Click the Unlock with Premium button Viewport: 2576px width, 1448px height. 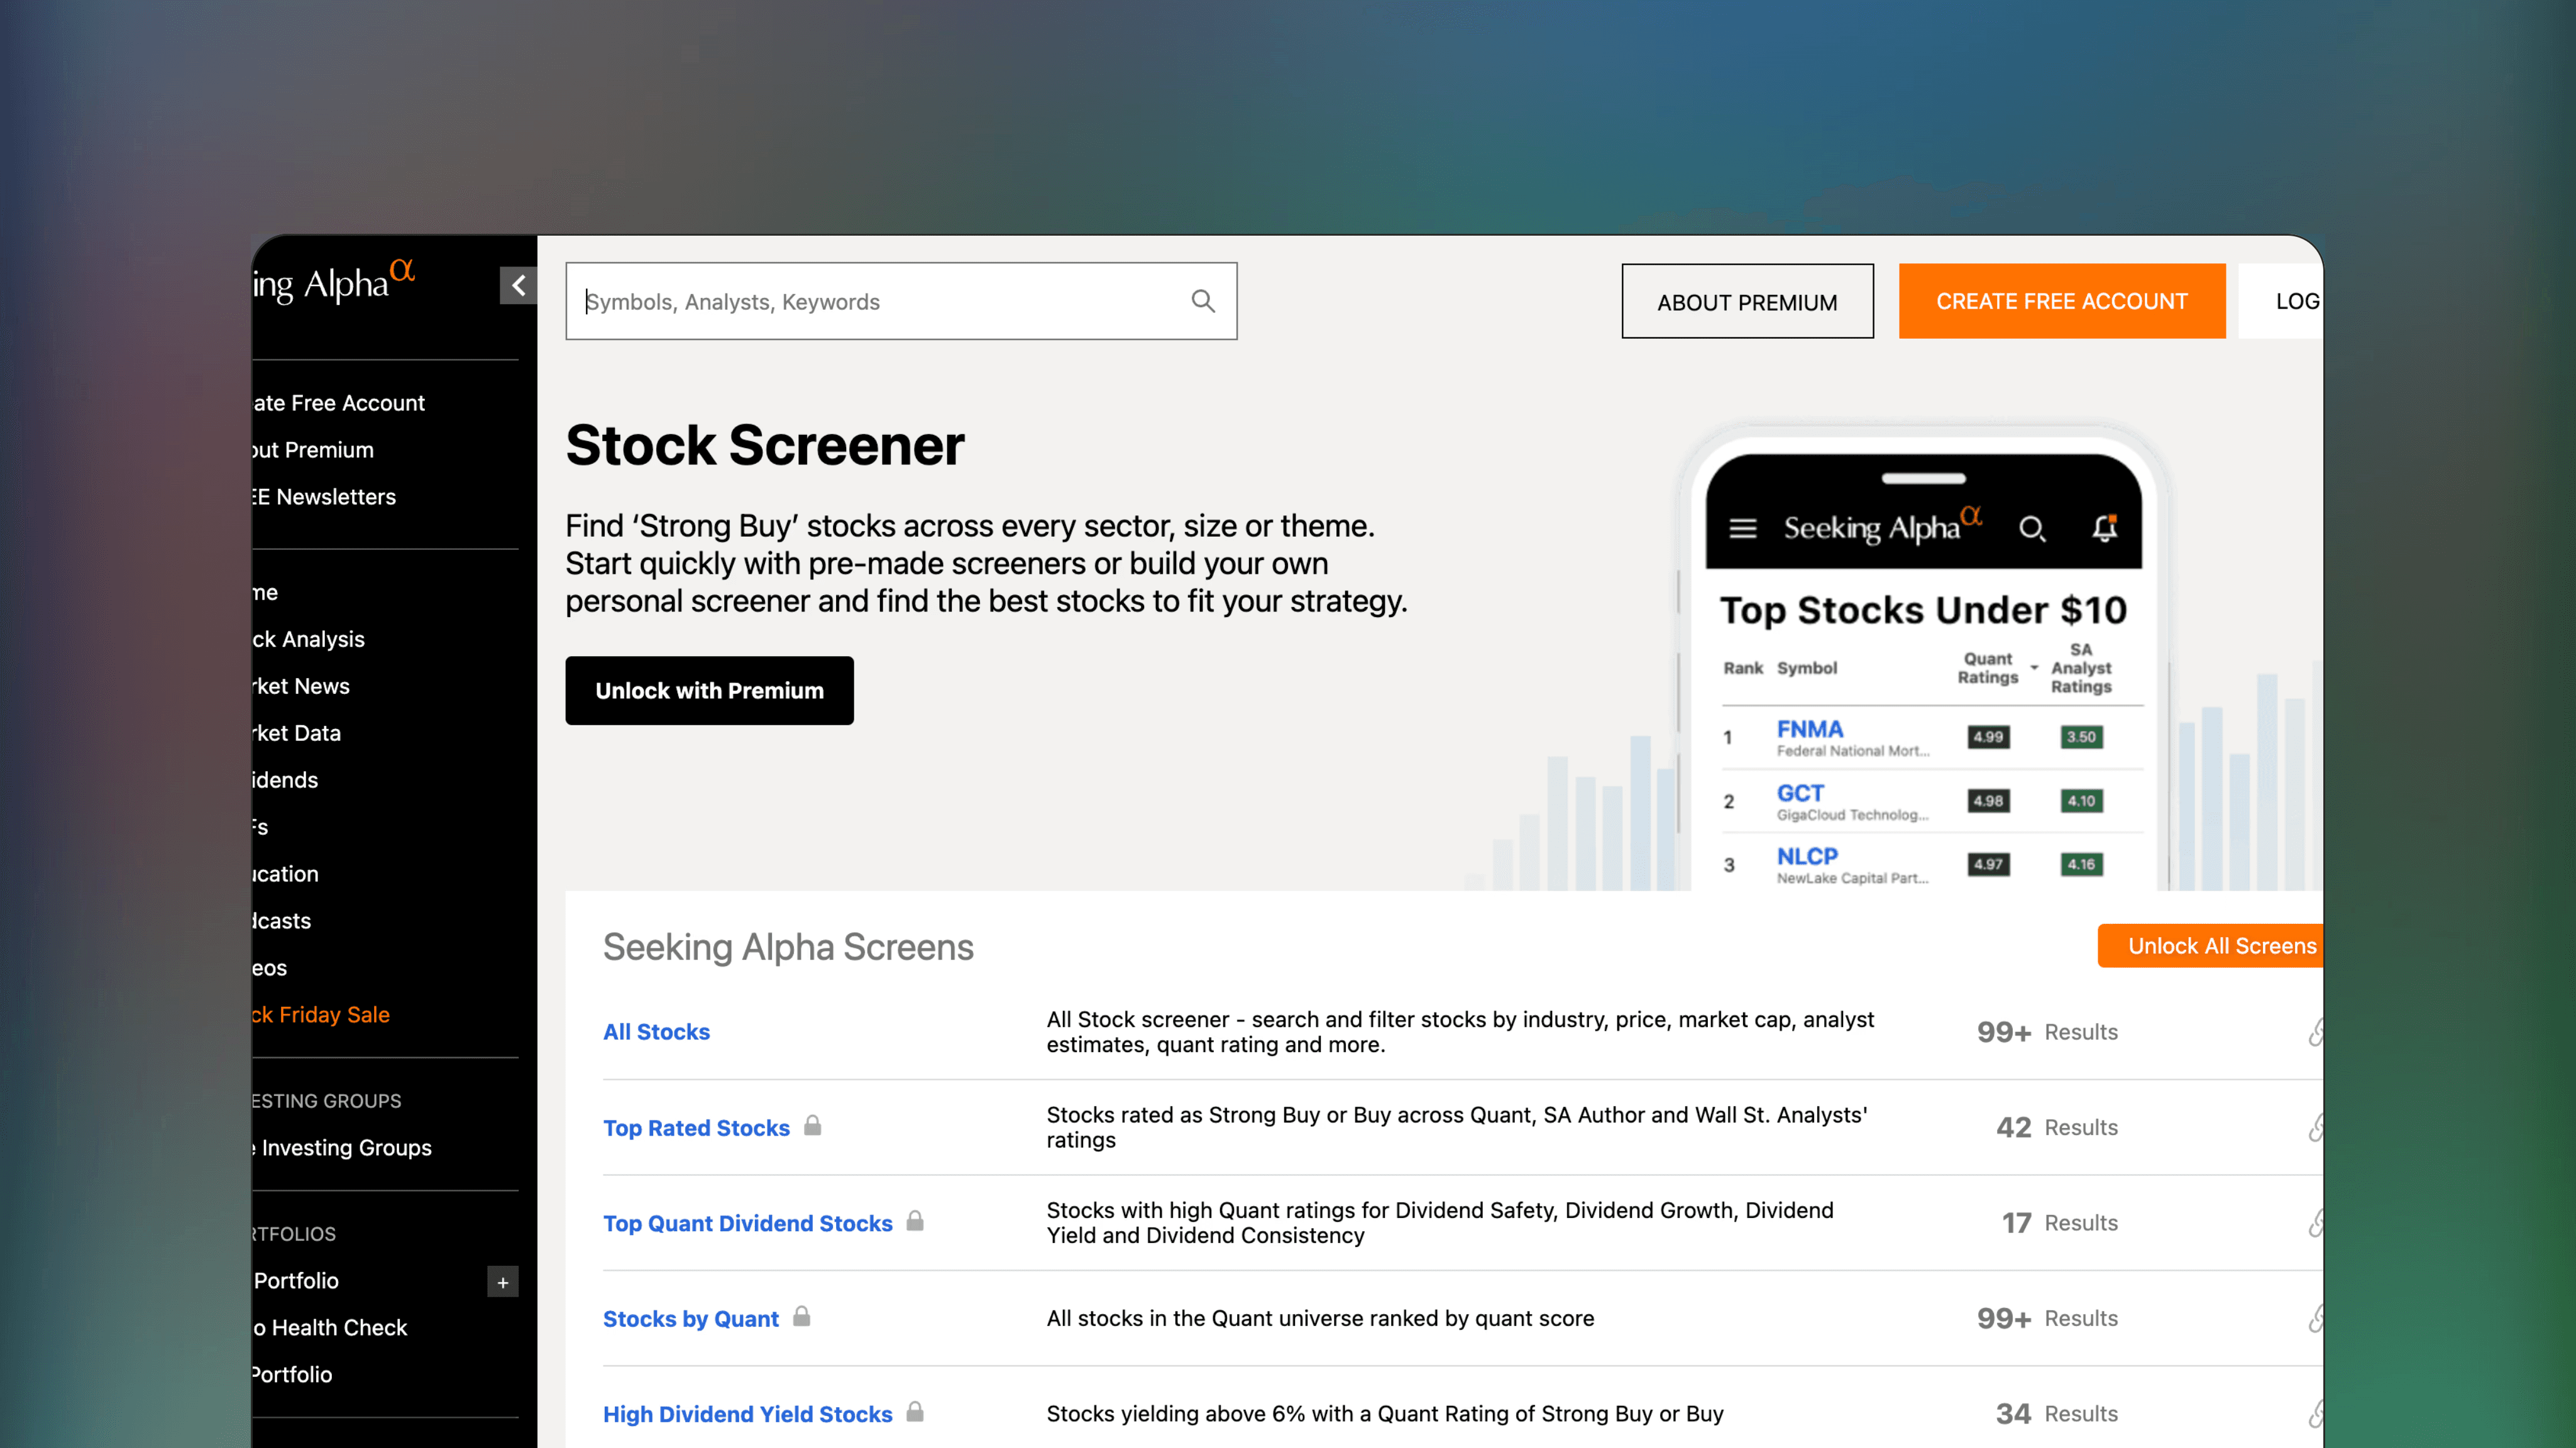click(x=709, y=690)
